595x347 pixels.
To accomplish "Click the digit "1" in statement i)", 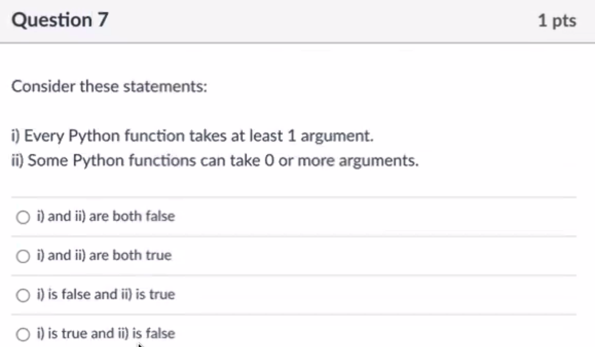I will pyautogui.click(x=291, y=136).
